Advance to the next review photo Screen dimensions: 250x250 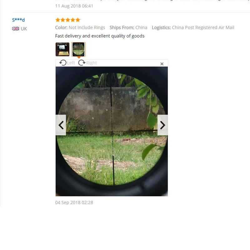[162, 125]
